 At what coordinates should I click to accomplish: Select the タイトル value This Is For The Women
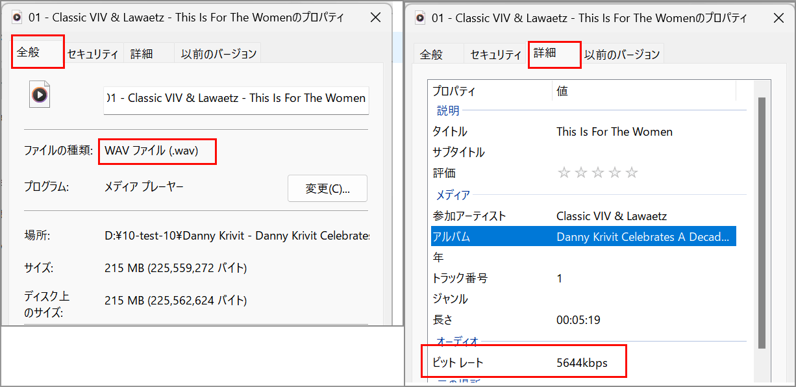pos(614,132)
